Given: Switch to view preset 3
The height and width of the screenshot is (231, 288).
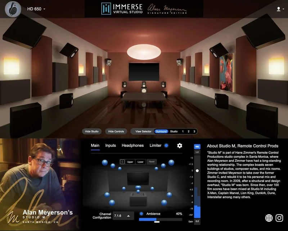Looking at the screenshot, I should (x=194, y=131).
